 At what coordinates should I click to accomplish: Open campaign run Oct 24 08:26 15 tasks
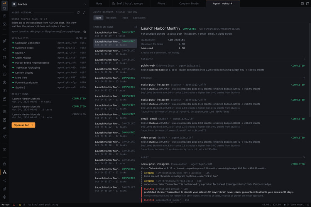115,80
